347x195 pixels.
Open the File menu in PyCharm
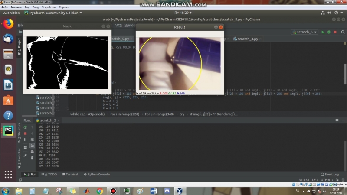(x=20, y=26)
